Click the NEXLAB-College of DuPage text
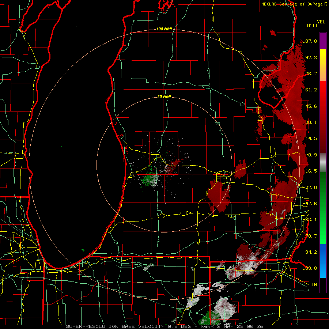329x329 pixels. [292, 4]
